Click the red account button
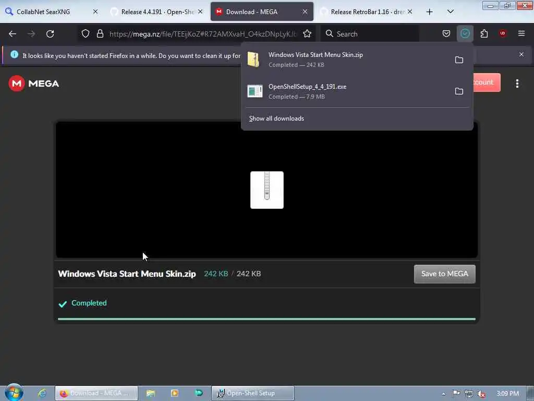 pyautogui.click(x=487, y=82)
